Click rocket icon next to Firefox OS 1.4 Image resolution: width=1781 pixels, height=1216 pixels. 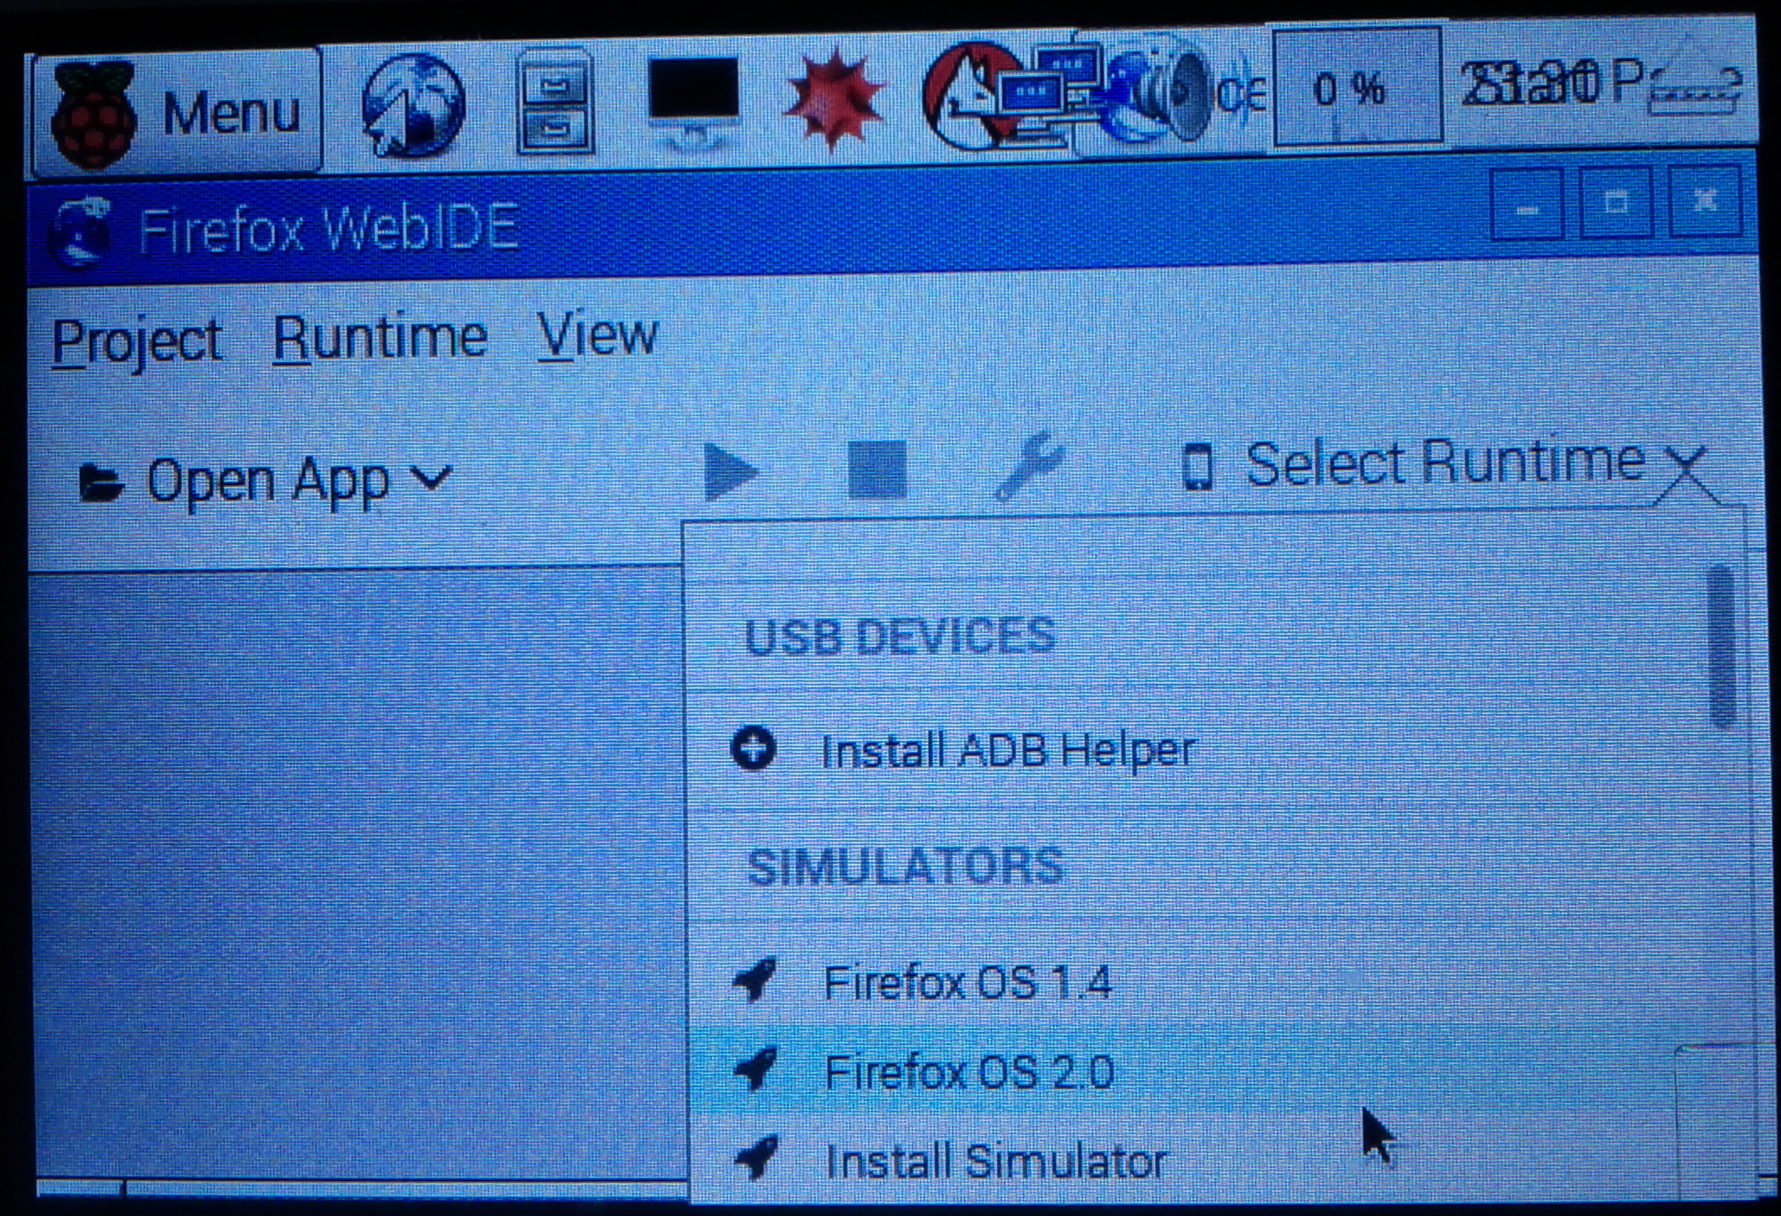pos(755,981)
